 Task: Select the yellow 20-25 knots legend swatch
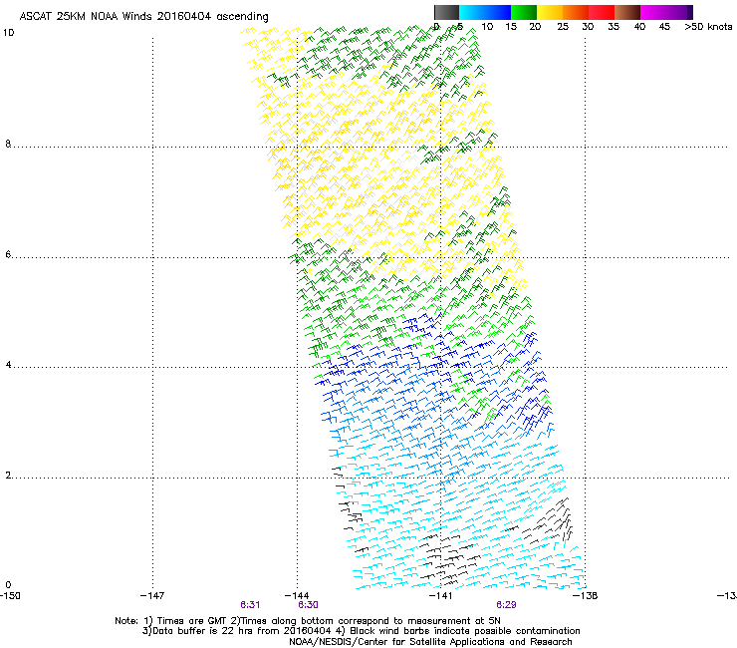click(550, 12)
